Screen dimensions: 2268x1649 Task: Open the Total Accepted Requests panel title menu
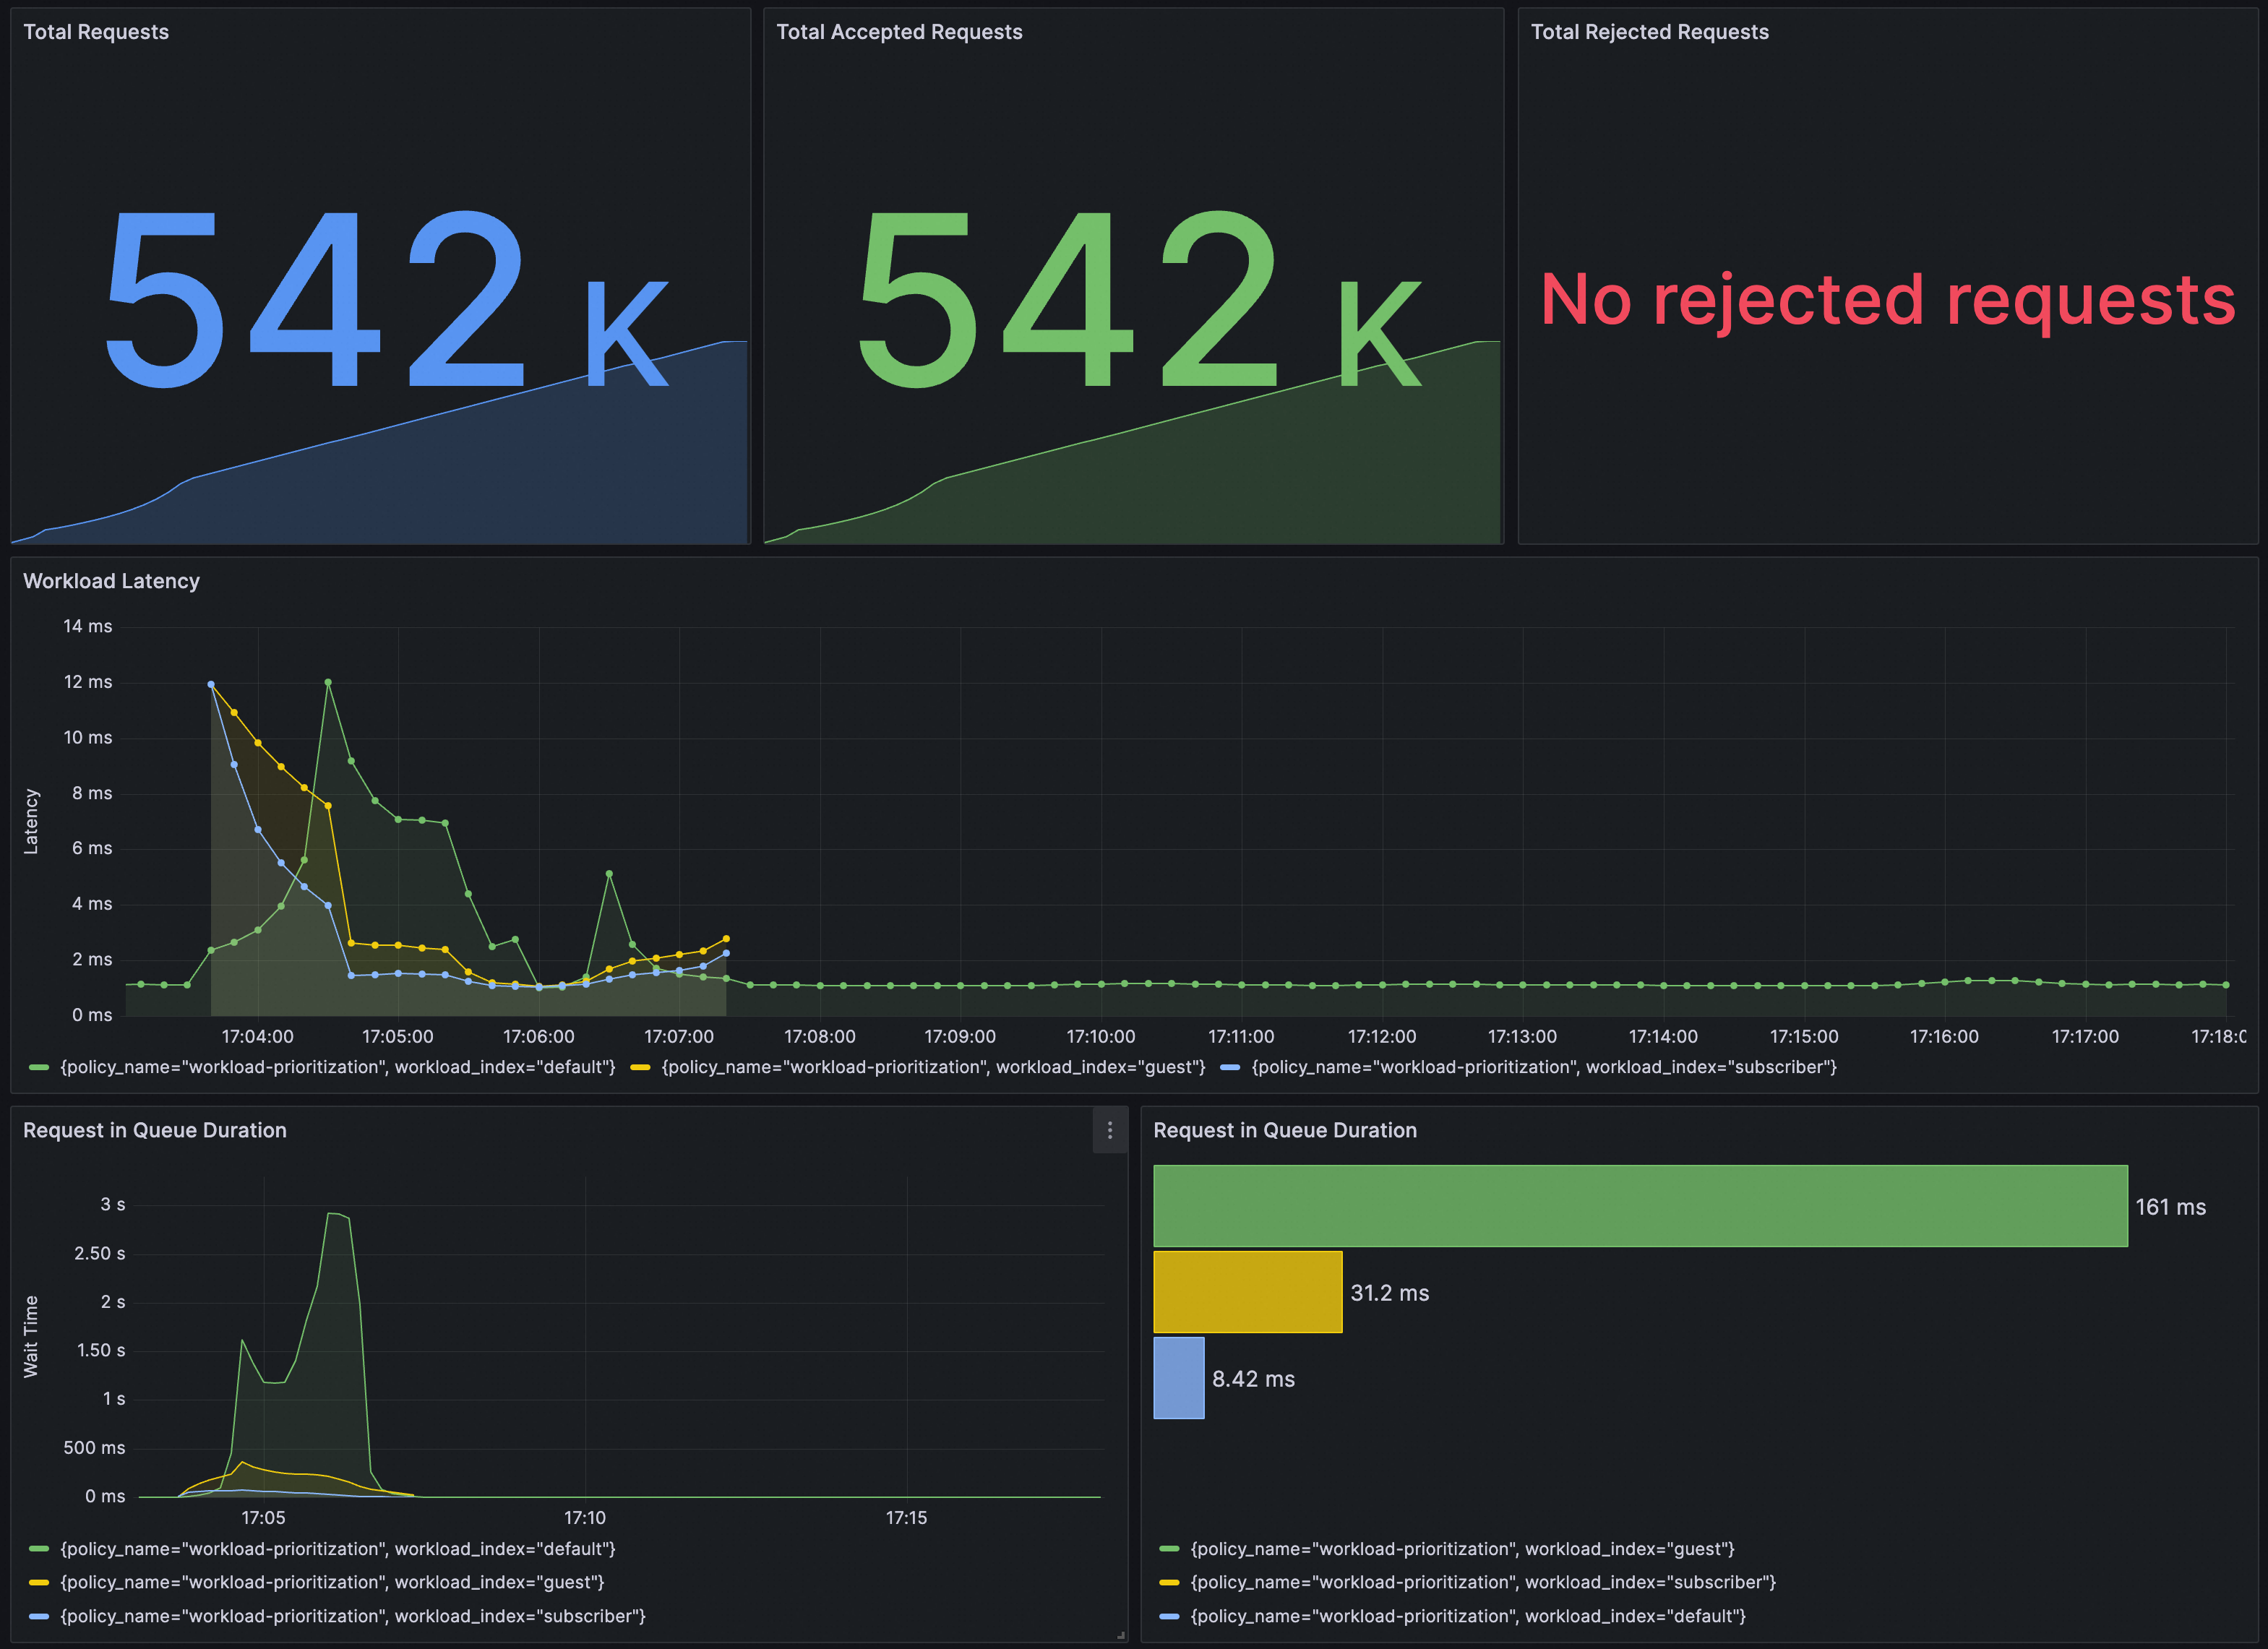tap(899, 32)
